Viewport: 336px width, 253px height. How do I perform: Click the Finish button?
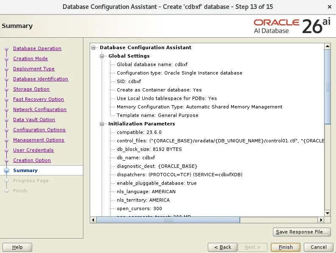pyautogui.click(x=285, y=247)
